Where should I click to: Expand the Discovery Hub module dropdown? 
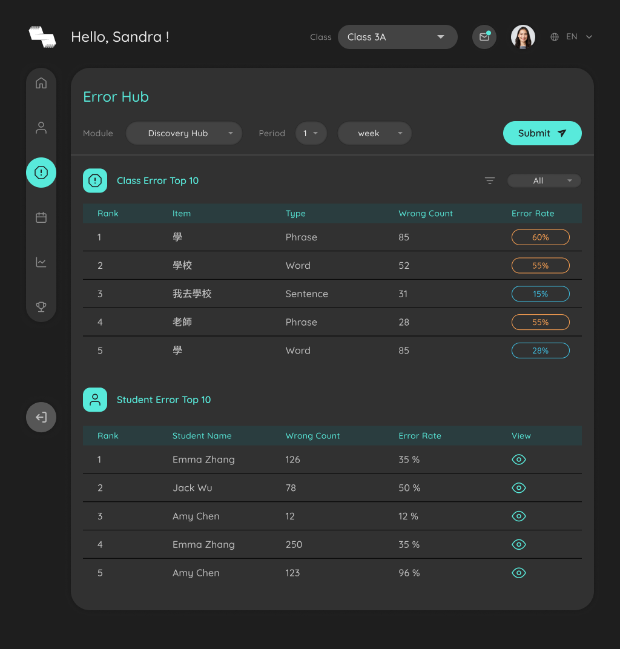click(184, 133)
